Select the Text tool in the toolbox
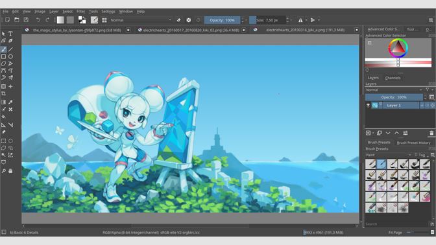This screenshot has width=436, height=245. [x=10, y=34]
